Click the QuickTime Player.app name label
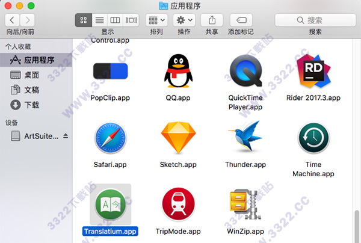The height and width of the screenshot is (243, 361). 245,102
